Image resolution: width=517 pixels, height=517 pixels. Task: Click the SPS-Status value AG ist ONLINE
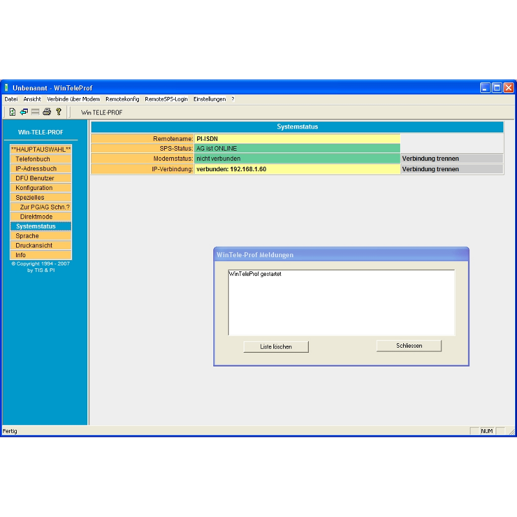pyautogui.click(x=297, y=149)
